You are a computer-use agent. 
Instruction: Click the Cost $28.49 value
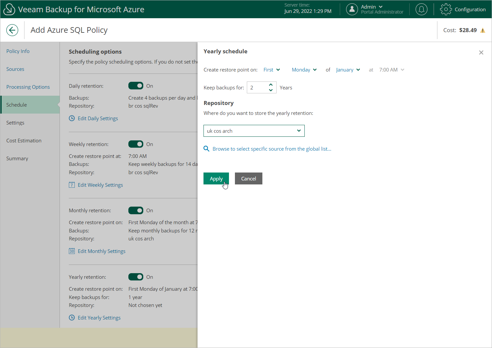[468, 30]
